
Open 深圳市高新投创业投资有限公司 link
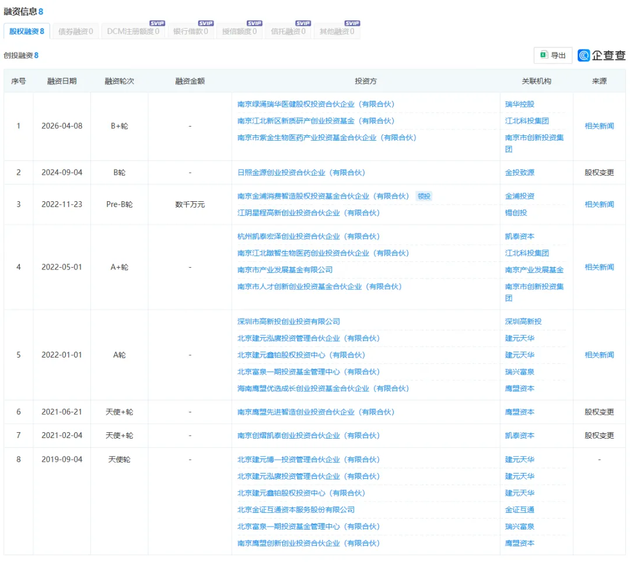tap(289, 322)
